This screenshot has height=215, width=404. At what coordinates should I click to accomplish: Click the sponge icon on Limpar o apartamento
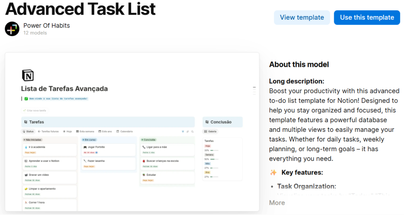point(26,189)
